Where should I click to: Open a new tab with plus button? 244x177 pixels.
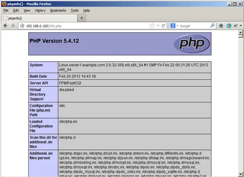click(82, 18)
